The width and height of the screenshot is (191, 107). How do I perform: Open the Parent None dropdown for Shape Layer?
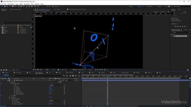69,80
